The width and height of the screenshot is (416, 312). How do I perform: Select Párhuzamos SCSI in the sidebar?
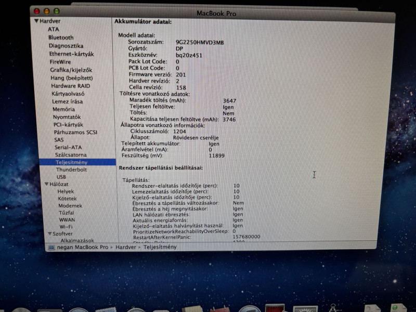point(75,132)
